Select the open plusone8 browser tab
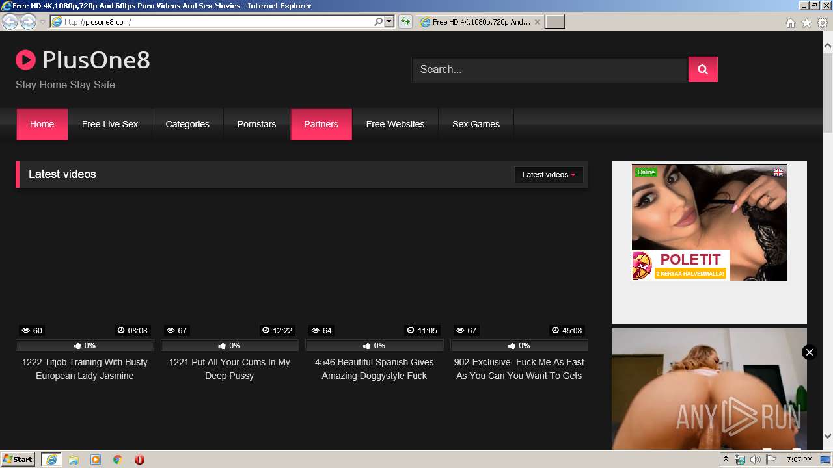This screenshot has height=468, width=833. point(480,21)
